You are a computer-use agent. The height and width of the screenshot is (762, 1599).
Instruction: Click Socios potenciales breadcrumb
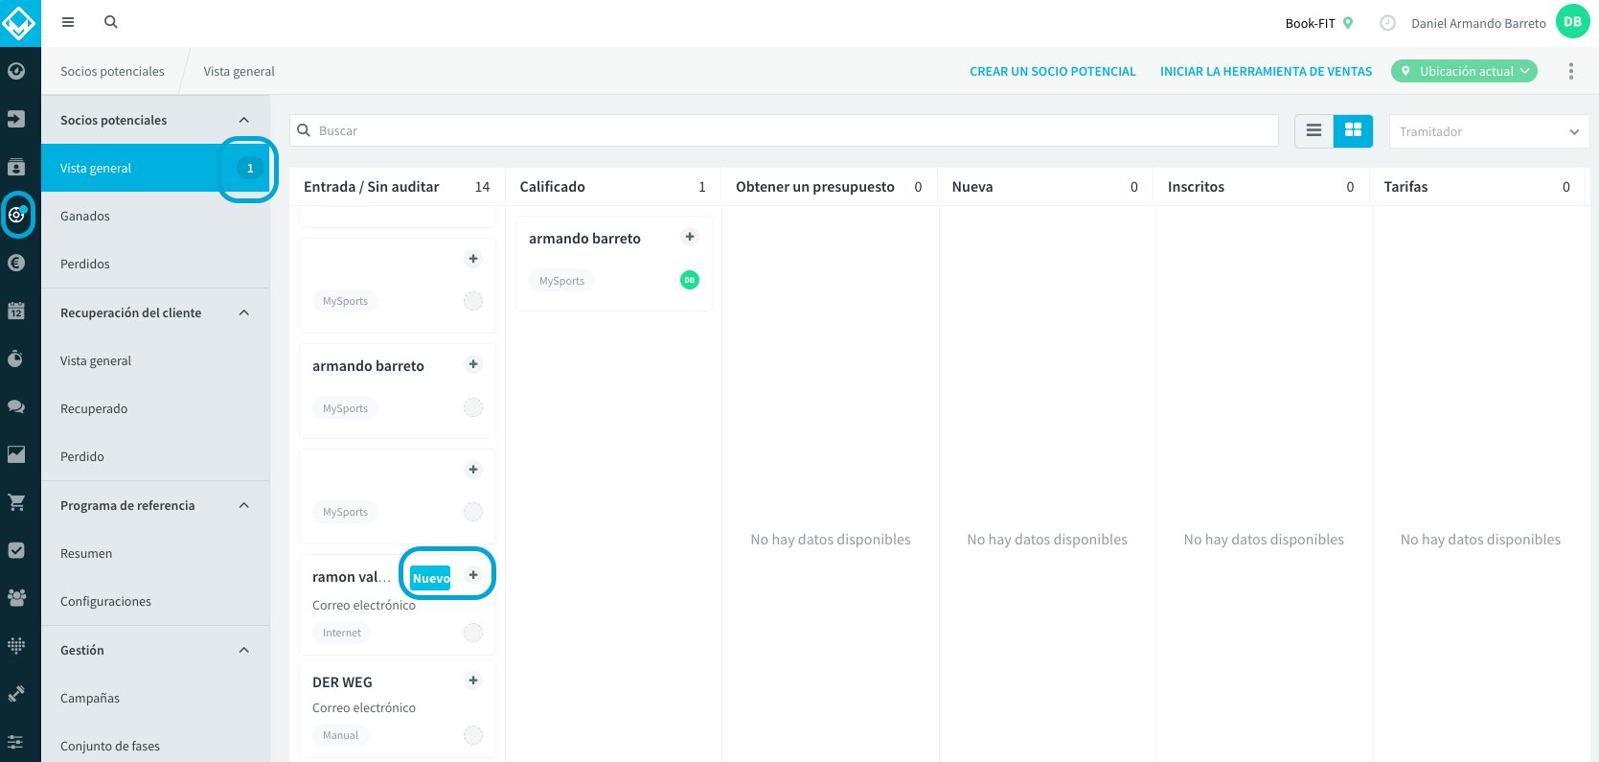[112, 71]
